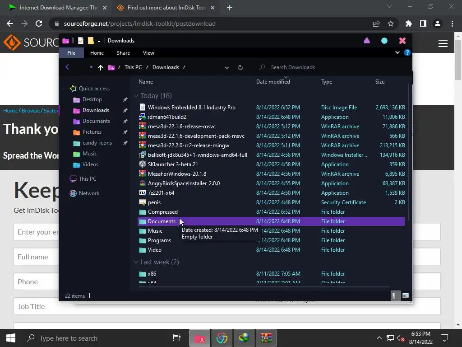The height and width of the screenshot is (347, 462).
Task: Show hidden system tray icons
Action: tap(379, 338)
